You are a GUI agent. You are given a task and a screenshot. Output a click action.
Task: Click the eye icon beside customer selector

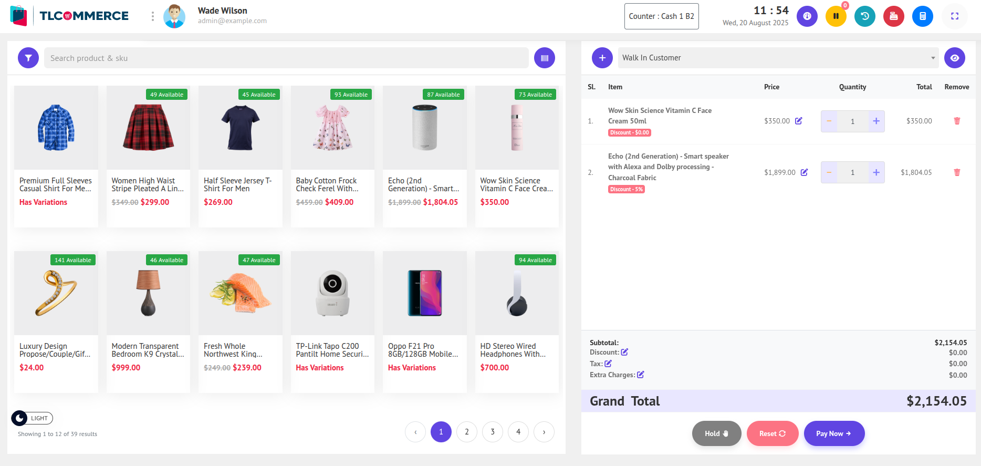[x=954, y=58]
